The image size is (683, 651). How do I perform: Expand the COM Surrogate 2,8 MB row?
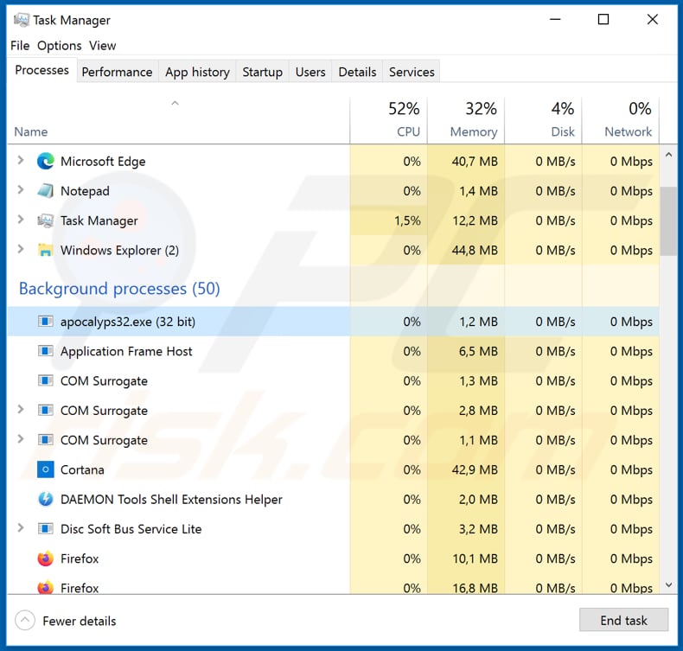pyautogui.click(x=21, y=409)
